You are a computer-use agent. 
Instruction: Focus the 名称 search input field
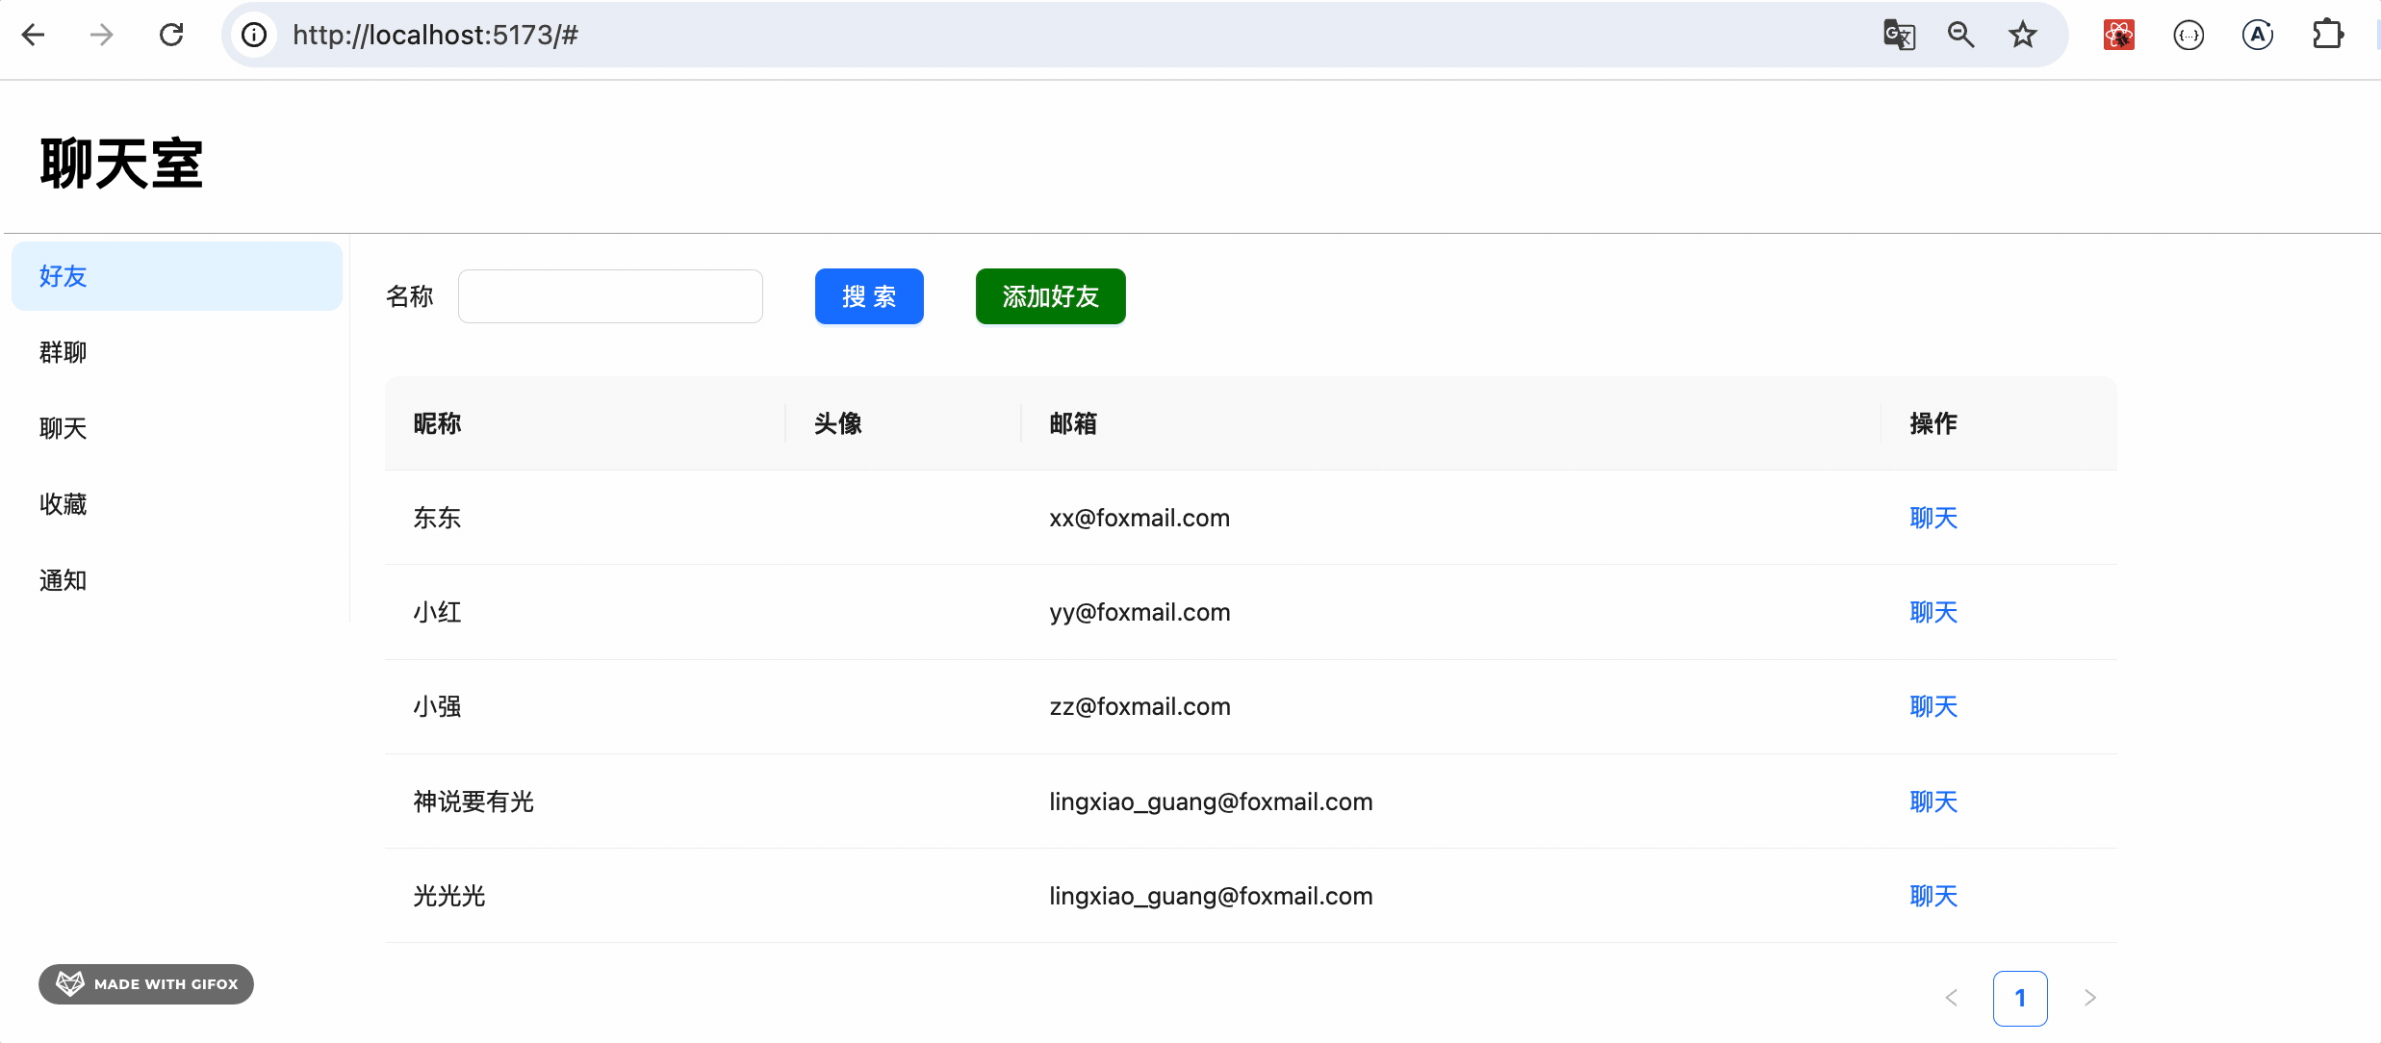(610, 296)
